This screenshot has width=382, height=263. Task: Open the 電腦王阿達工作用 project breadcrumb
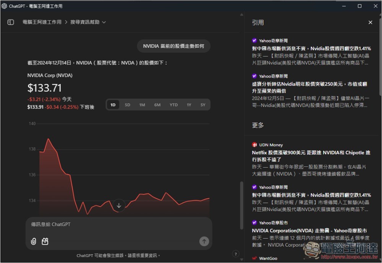(x=42, y=22)
